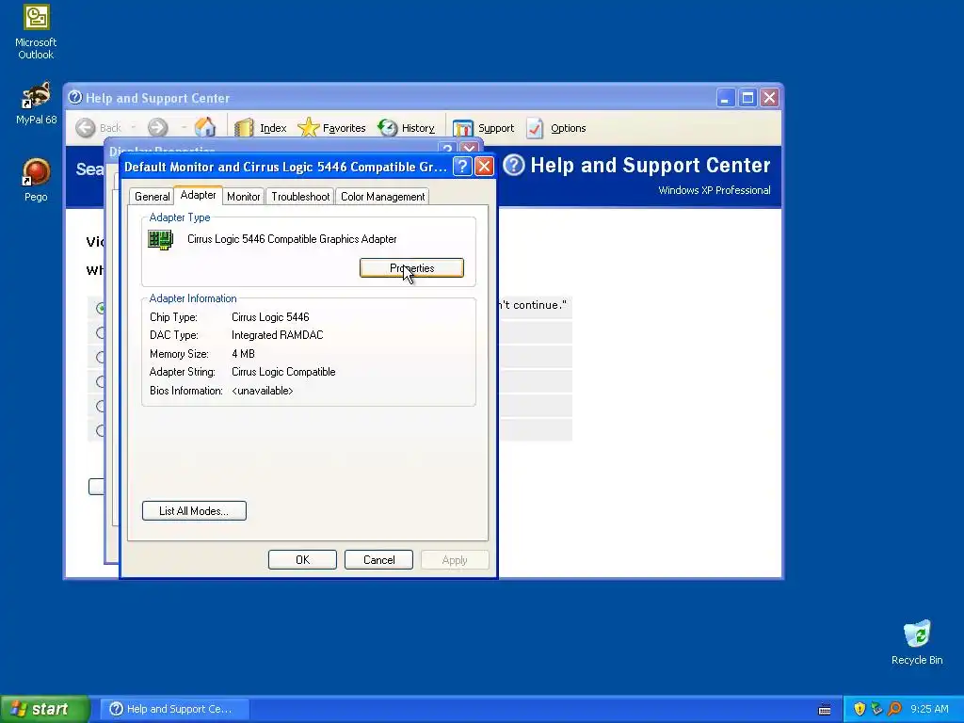The image size is (964, 723).
Task: Click the adapter Properties button
Action: coord(412,268)
